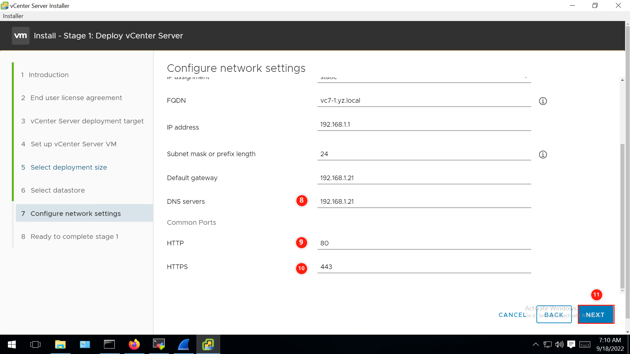This screenshot has height=354, width=630.
Task: Click the FQDN input field
Action: click(x=424, y=101)
